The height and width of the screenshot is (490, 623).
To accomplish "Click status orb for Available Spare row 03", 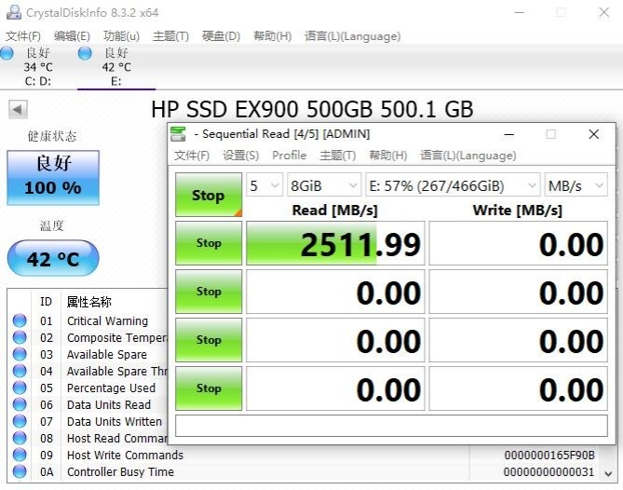I will coord(20,354).
